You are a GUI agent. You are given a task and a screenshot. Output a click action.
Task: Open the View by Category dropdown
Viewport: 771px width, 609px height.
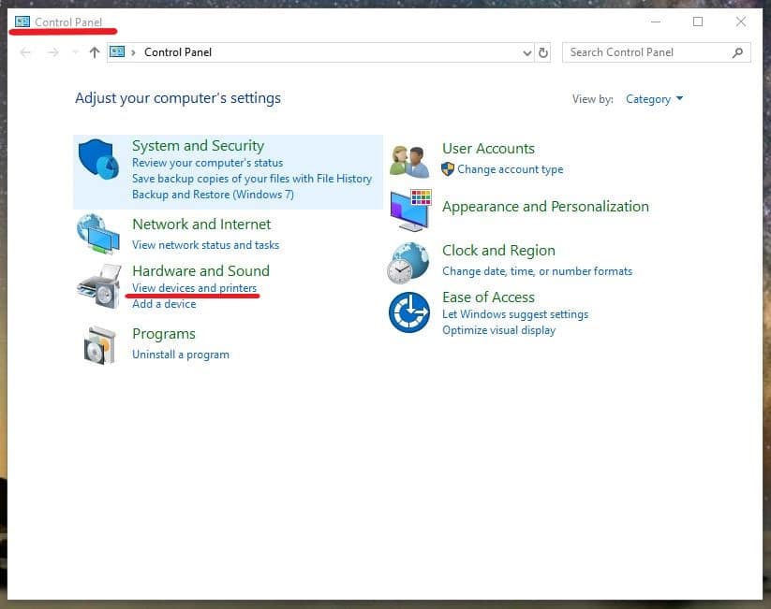[x=654, y=99]
